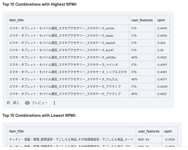Open the three-dot more options menu
Image resolution: width=188 pixels, height=150 pixels.
pyautogui.click(x=54, y=103)
